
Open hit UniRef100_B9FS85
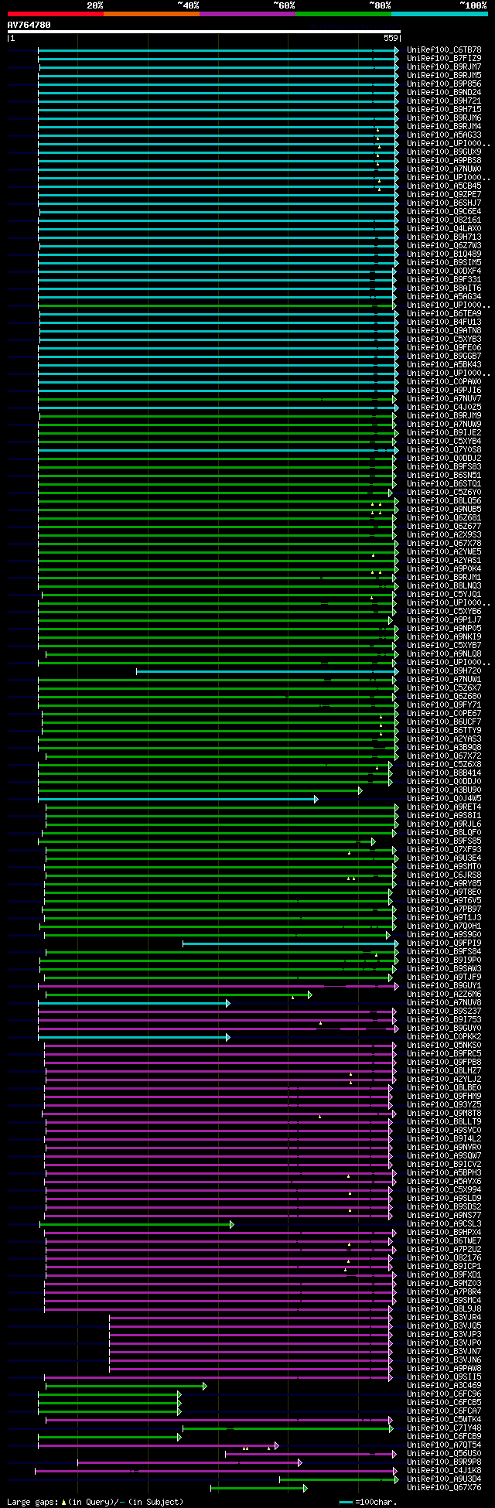pyautogui.click(x=444, y=841)
